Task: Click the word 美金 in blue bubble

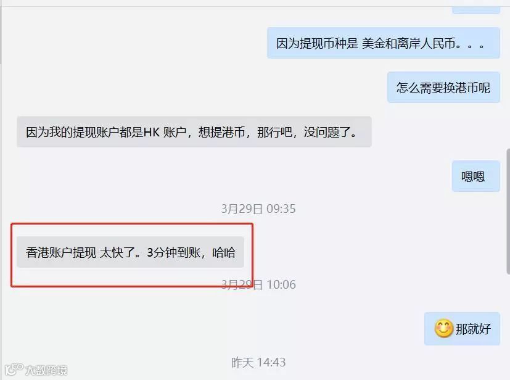Action: pos(373,43)
